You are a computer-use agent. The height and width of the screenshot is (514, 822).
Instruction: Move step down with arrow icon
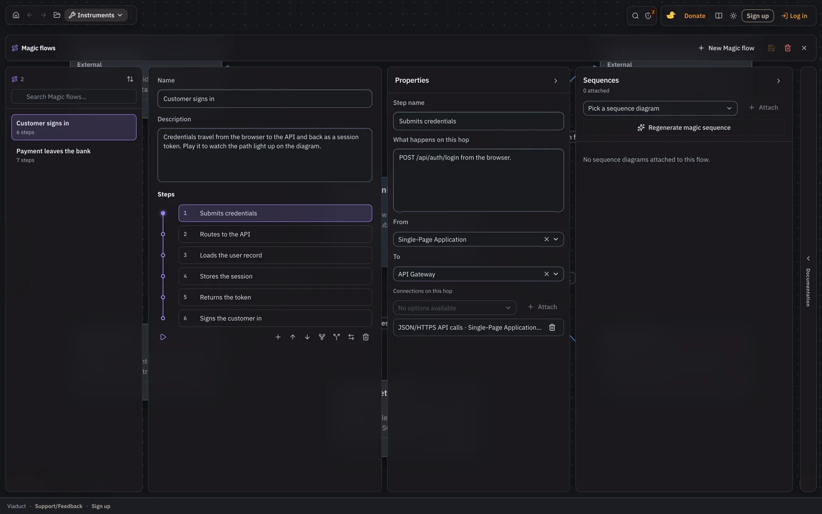click(x=307, y=337)
